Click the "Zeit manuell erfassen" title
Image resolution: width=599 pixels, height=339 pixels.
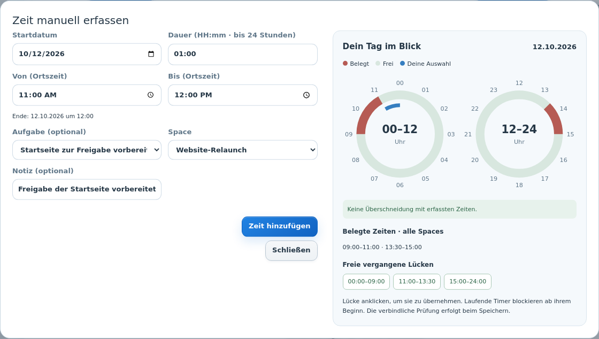[x=71, y=21]
